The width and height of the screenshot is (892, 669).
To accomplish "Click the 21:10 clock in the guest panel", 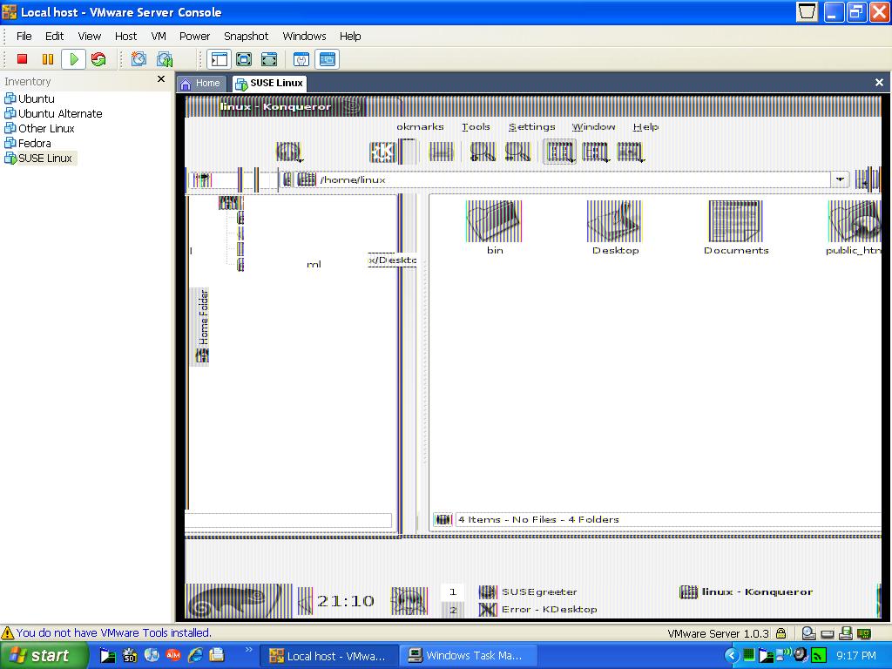I will tap(345, 601).
